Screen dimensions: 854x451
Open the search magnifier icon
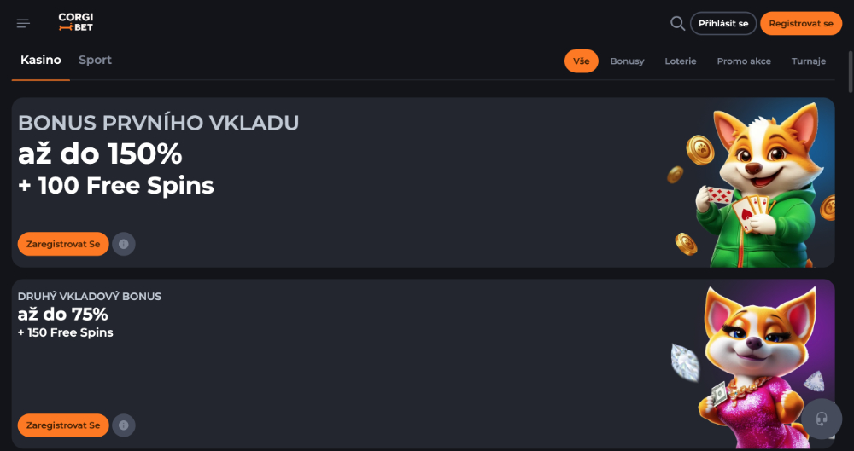pyautogui.click(x=677, y=23)
